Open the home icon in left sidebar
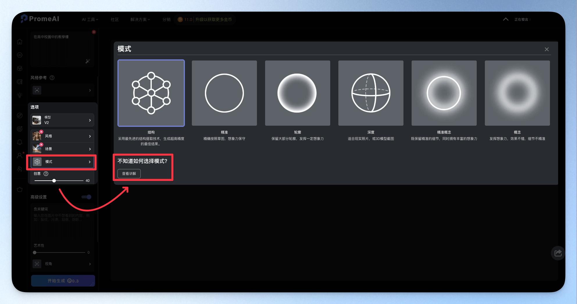Image resolution: width=577 pixels, height=304 pixels. pyautogui.click(x=19, y=42)
